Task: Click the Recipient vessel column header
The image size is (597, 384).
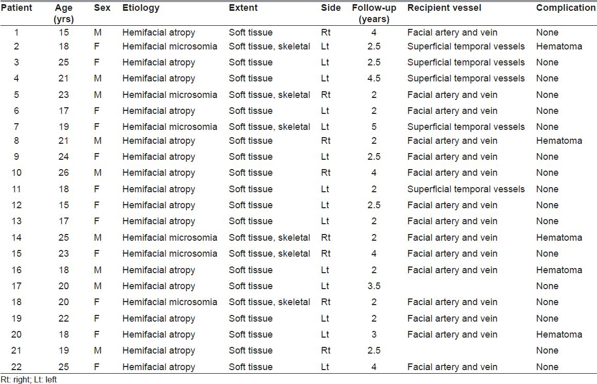Action: pos(444,8)
